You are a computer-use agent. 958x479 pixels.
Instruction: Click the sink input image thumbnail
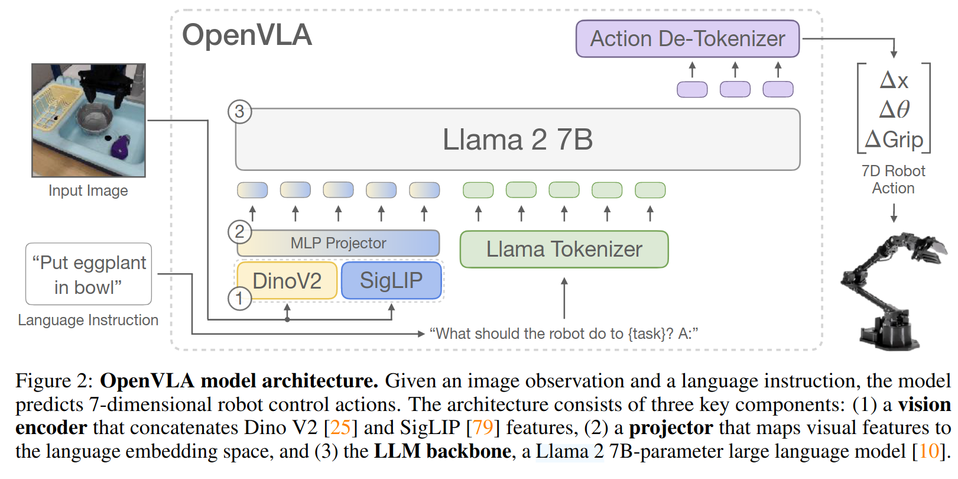pyautogui.click(x=89, y=121)
